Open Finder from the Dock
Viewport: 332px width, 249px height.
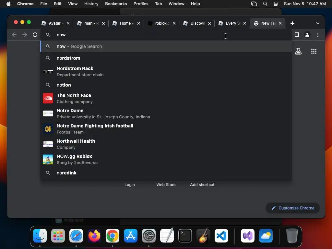40,236
